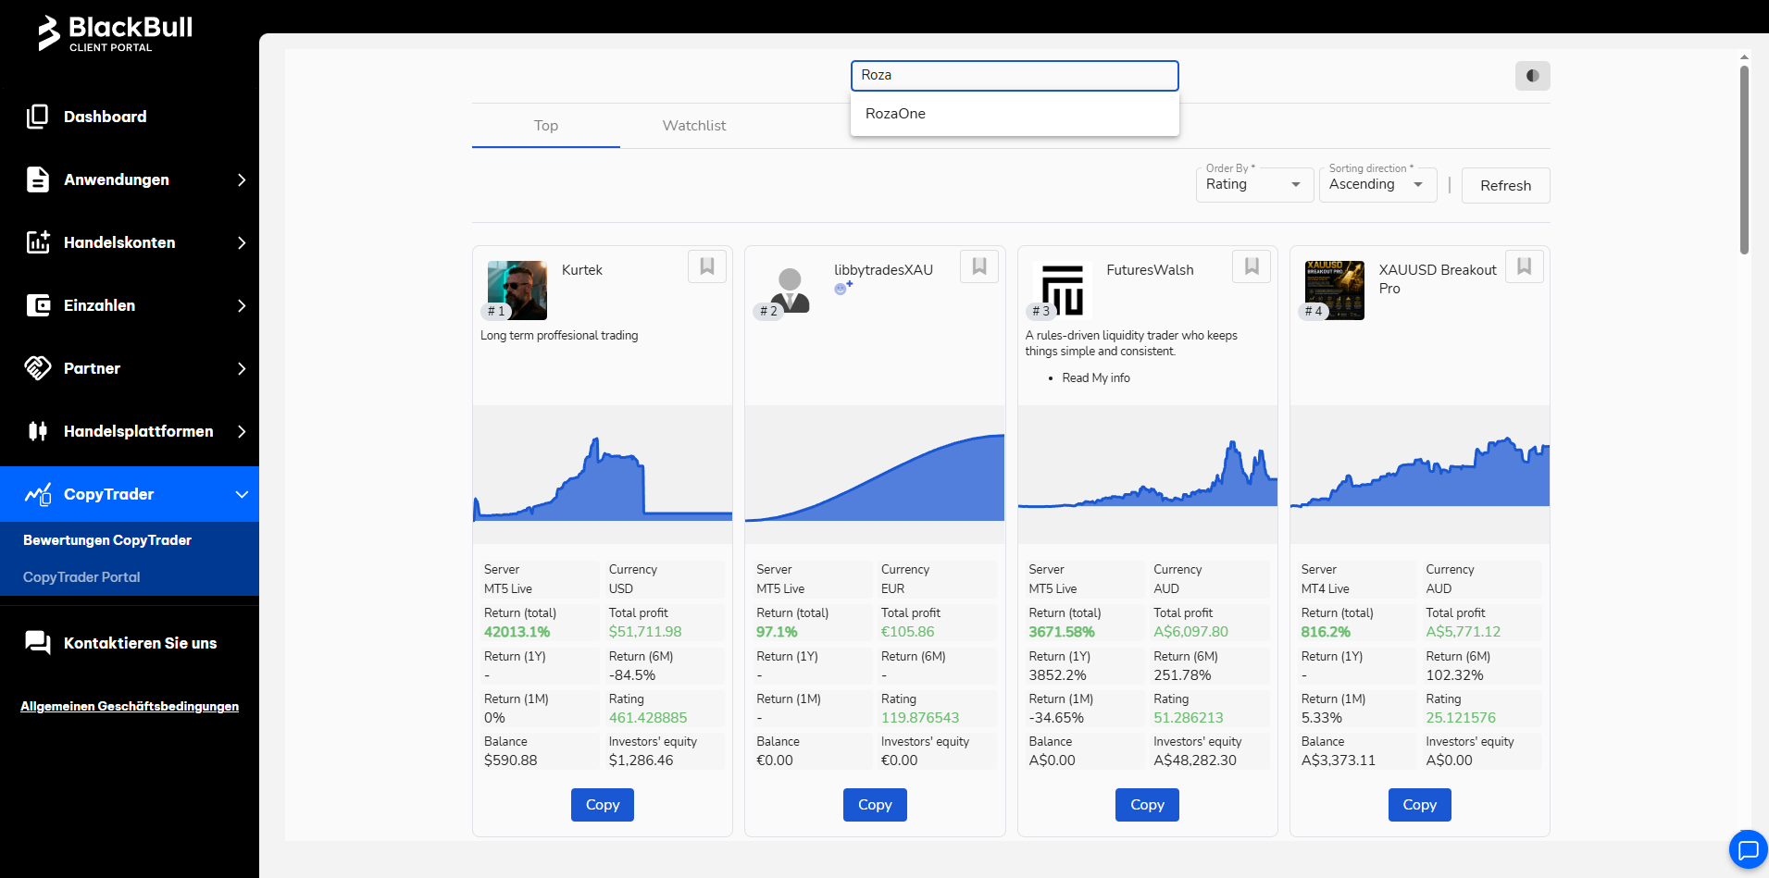The width and height of the screenshot is (1769, 878).
Task: Click the libbytradesXAU trader name
Action: point(883,270)
